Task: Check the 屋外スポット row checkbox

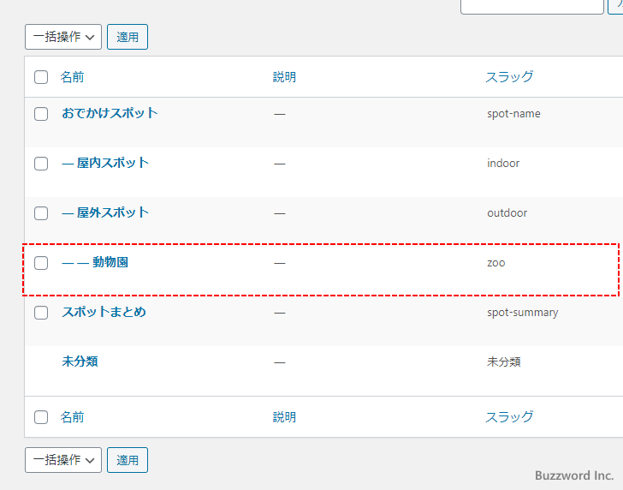Action: pos(41,213)
